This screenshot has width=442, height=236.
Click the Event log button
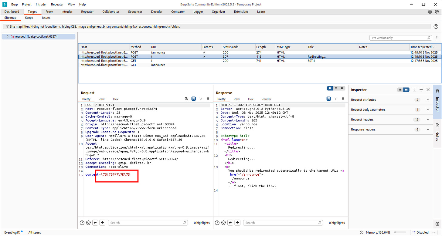tap(12, 232)
